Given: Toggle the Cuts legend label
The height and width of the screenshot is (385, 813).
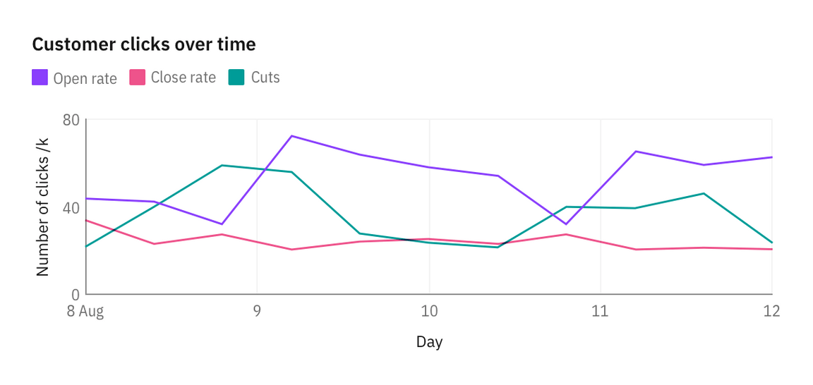Looking at the screenshot, I should pyautogui.click(x=265, y=78).
